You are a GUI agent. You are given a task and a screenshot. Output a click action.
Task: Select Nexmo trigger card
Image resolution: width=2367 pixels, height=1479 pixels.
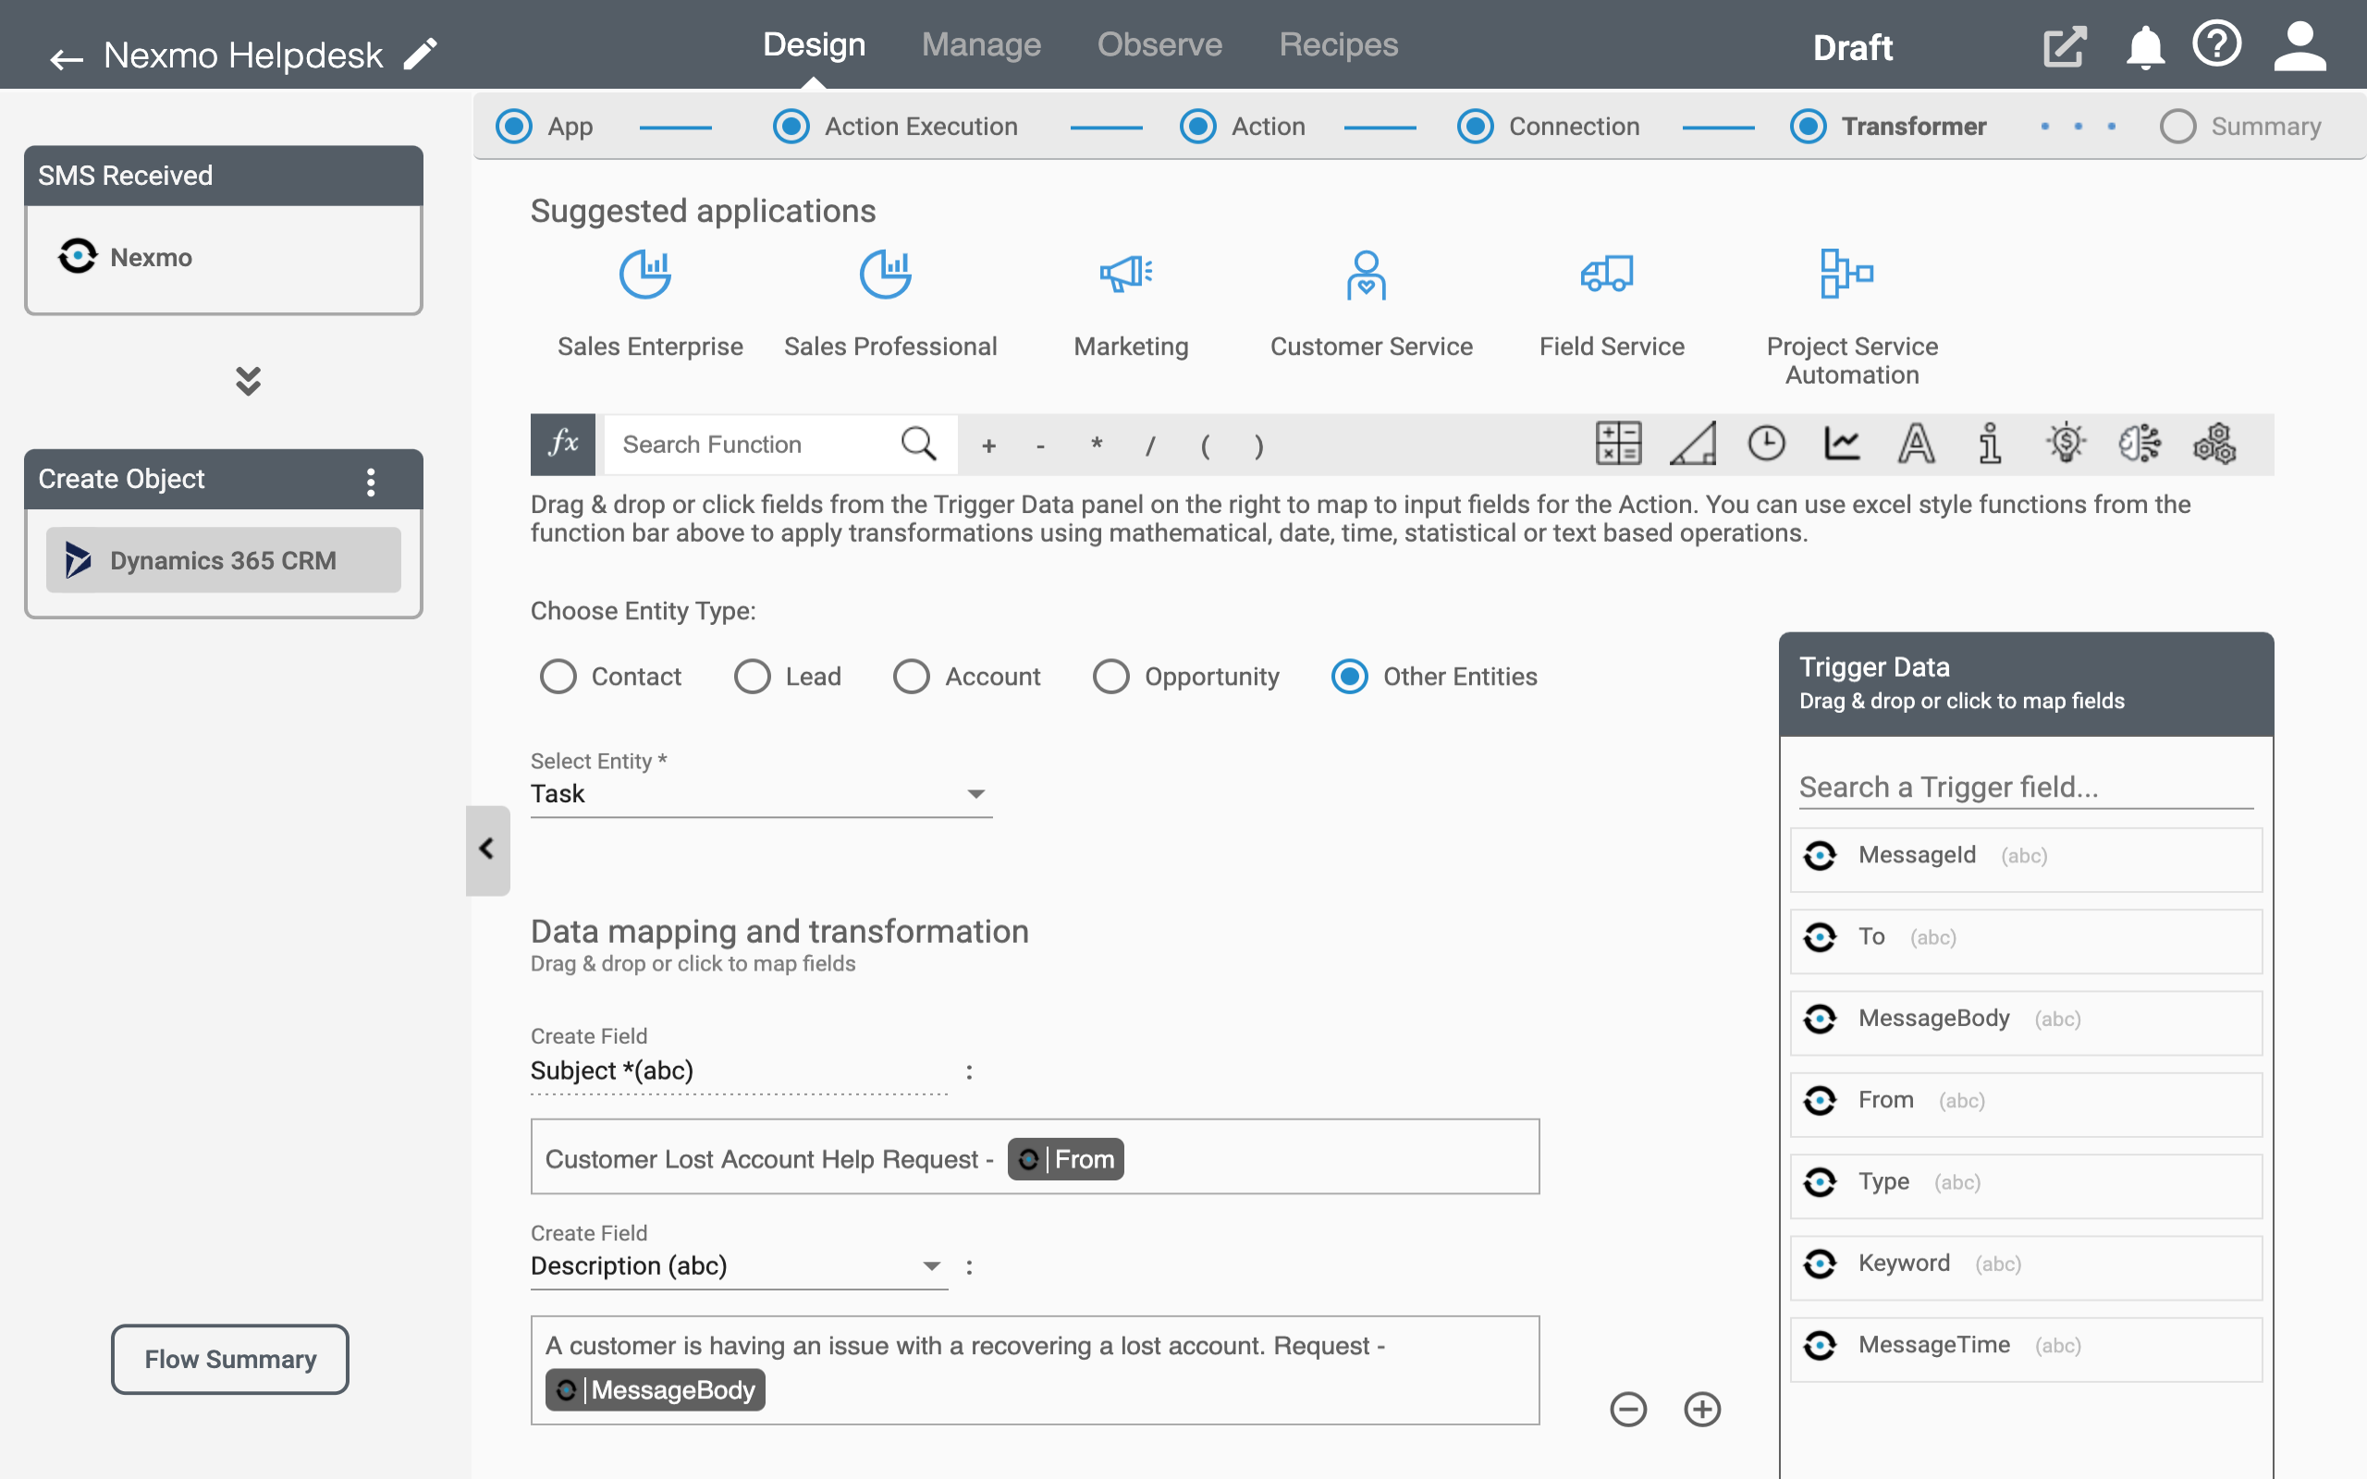click(x=223, y=258)
